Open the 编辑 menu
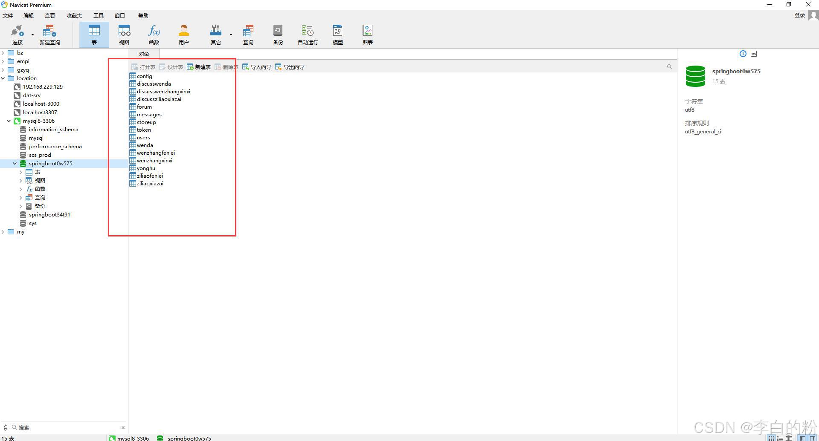 tap(29, 16)
